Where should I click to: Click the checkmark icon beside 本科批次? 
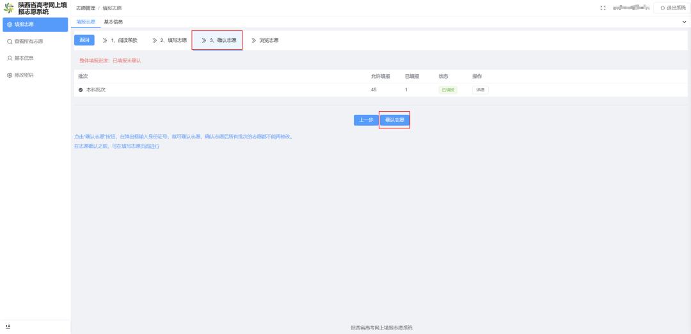(x=81, y=90)
